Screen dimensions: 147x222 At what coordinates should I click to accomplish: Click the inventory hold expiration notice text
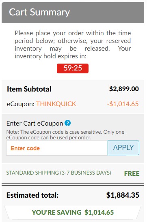tap(73, 45)
